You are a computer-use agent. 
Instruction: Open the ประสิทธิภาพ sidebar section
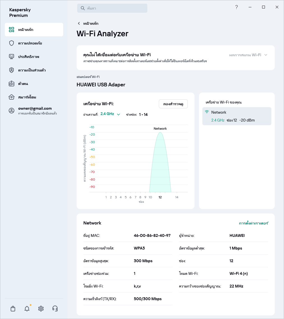point(29,57)
